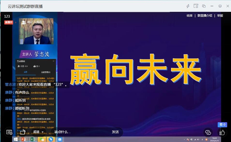
Task: Close the 互动面板 interaction panel
Action: click(x=53, y=61)
